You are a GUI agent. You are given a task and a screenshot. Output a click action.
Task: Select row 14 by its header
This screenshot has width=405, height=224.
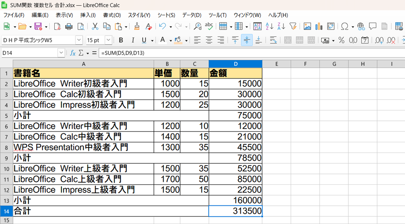click(6, 211)
